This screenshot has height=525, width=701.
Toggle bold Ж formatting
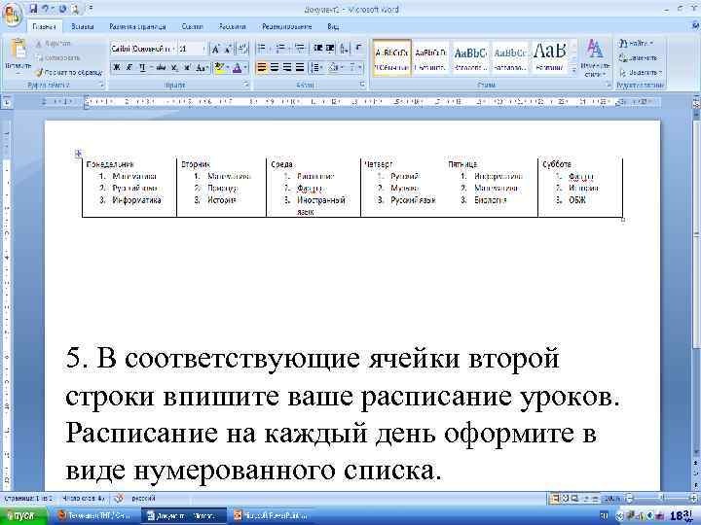(117, 67)
